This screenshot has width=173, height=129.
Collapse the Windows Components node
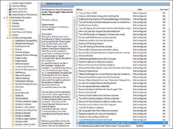point(7,38)
